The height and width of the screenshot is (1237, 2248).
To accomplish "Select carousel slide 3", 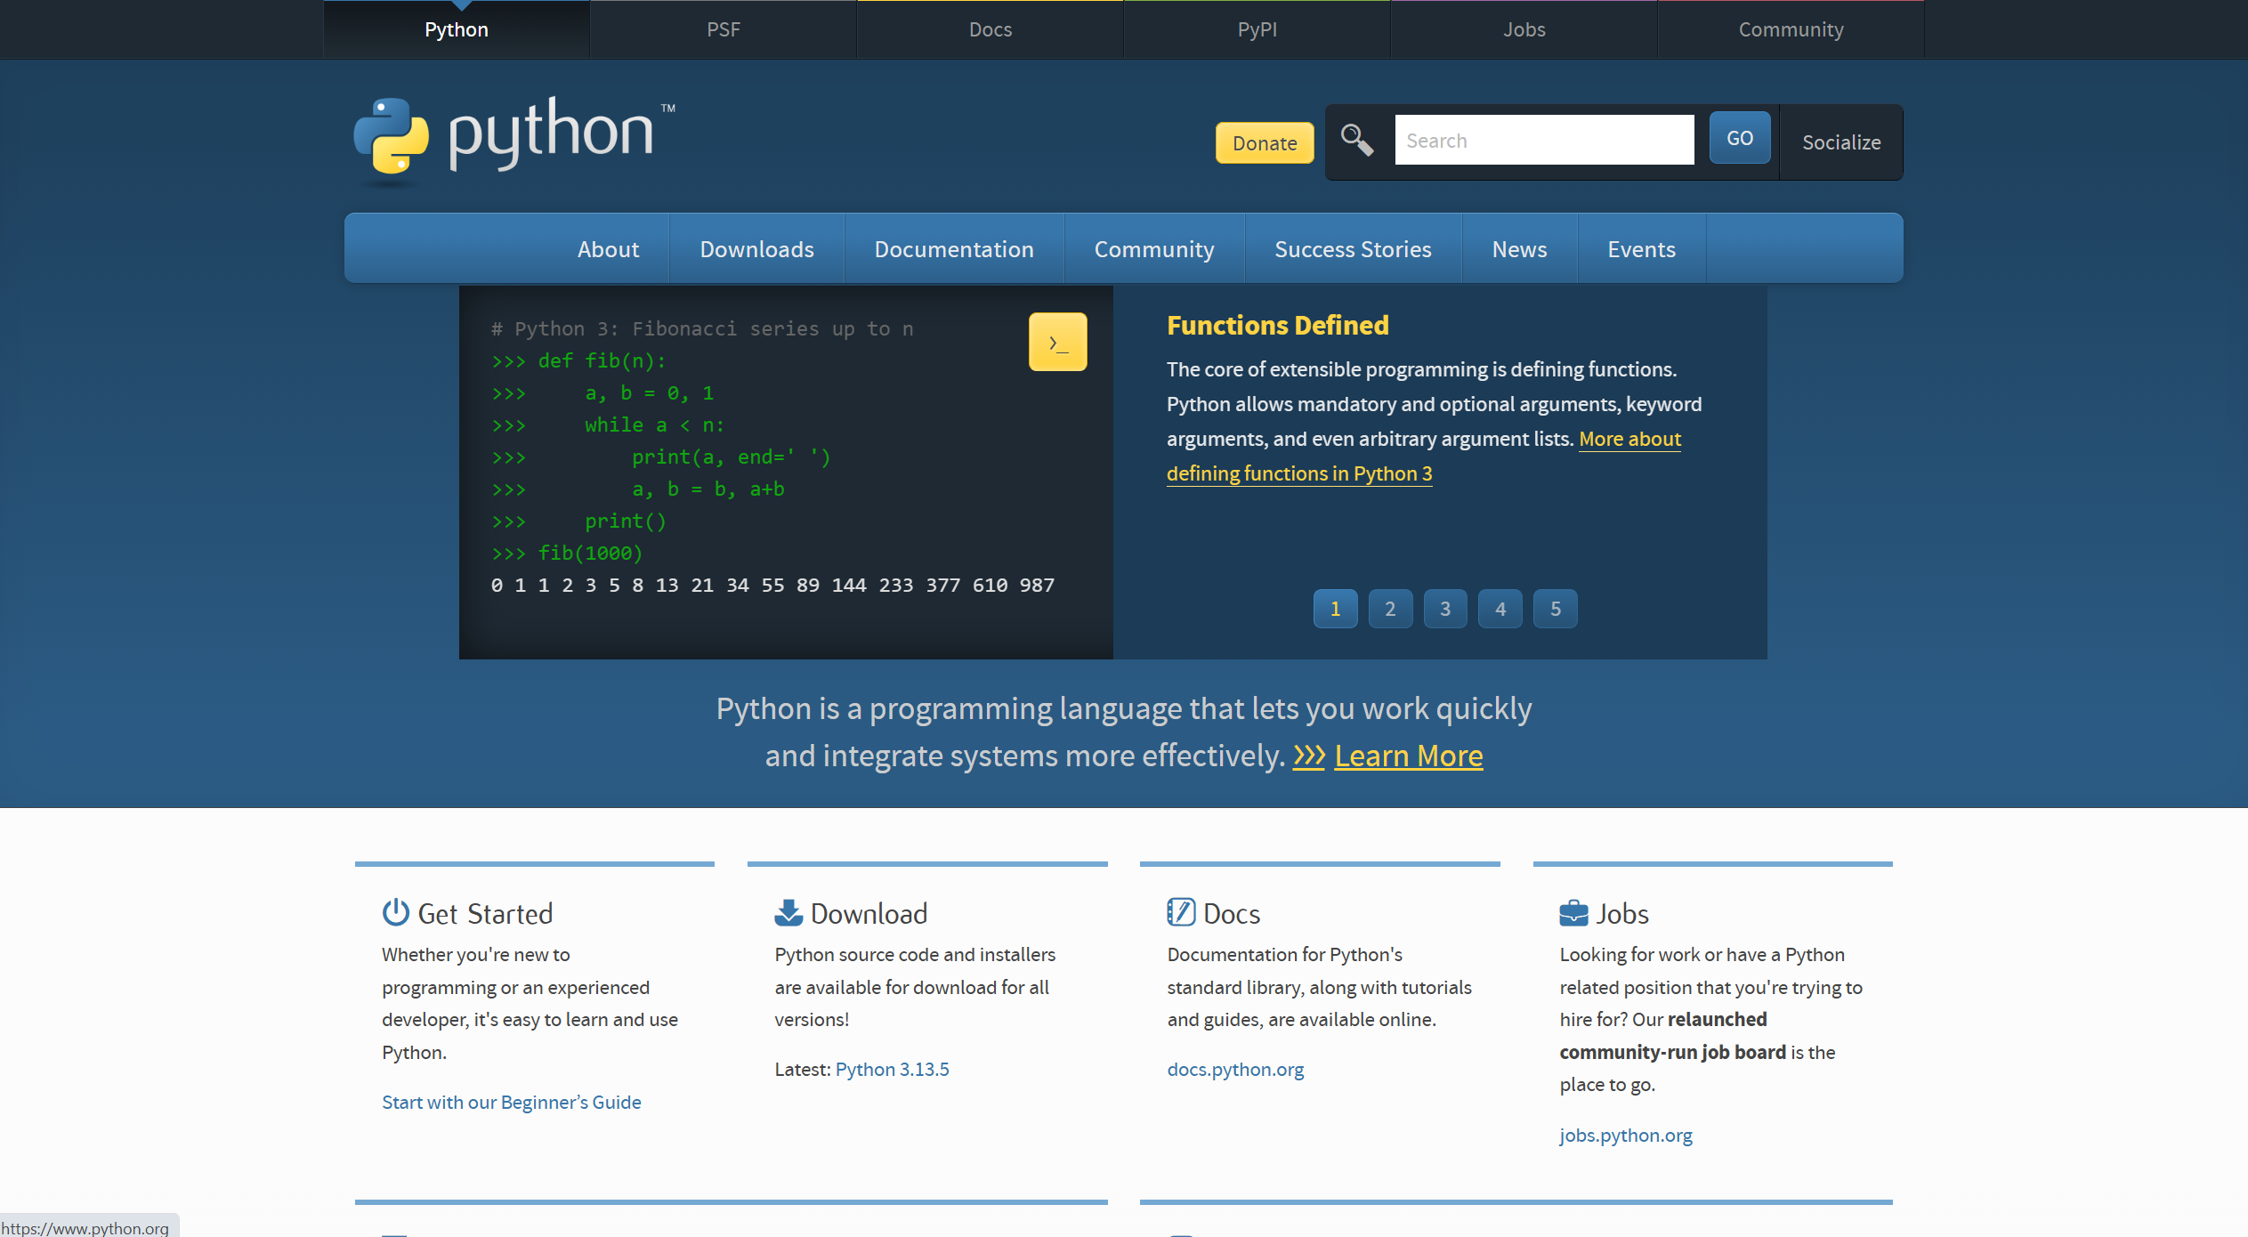I will (1445, 609).
